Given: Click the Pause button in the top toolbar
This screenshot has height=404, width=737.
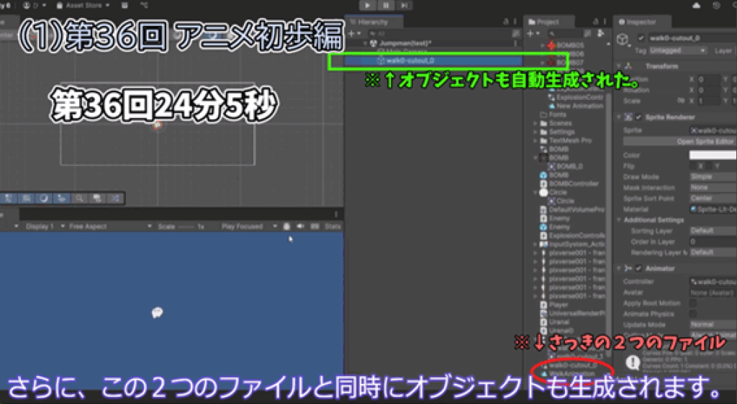Looking at the screenshot, I should [x=386, y=5].
